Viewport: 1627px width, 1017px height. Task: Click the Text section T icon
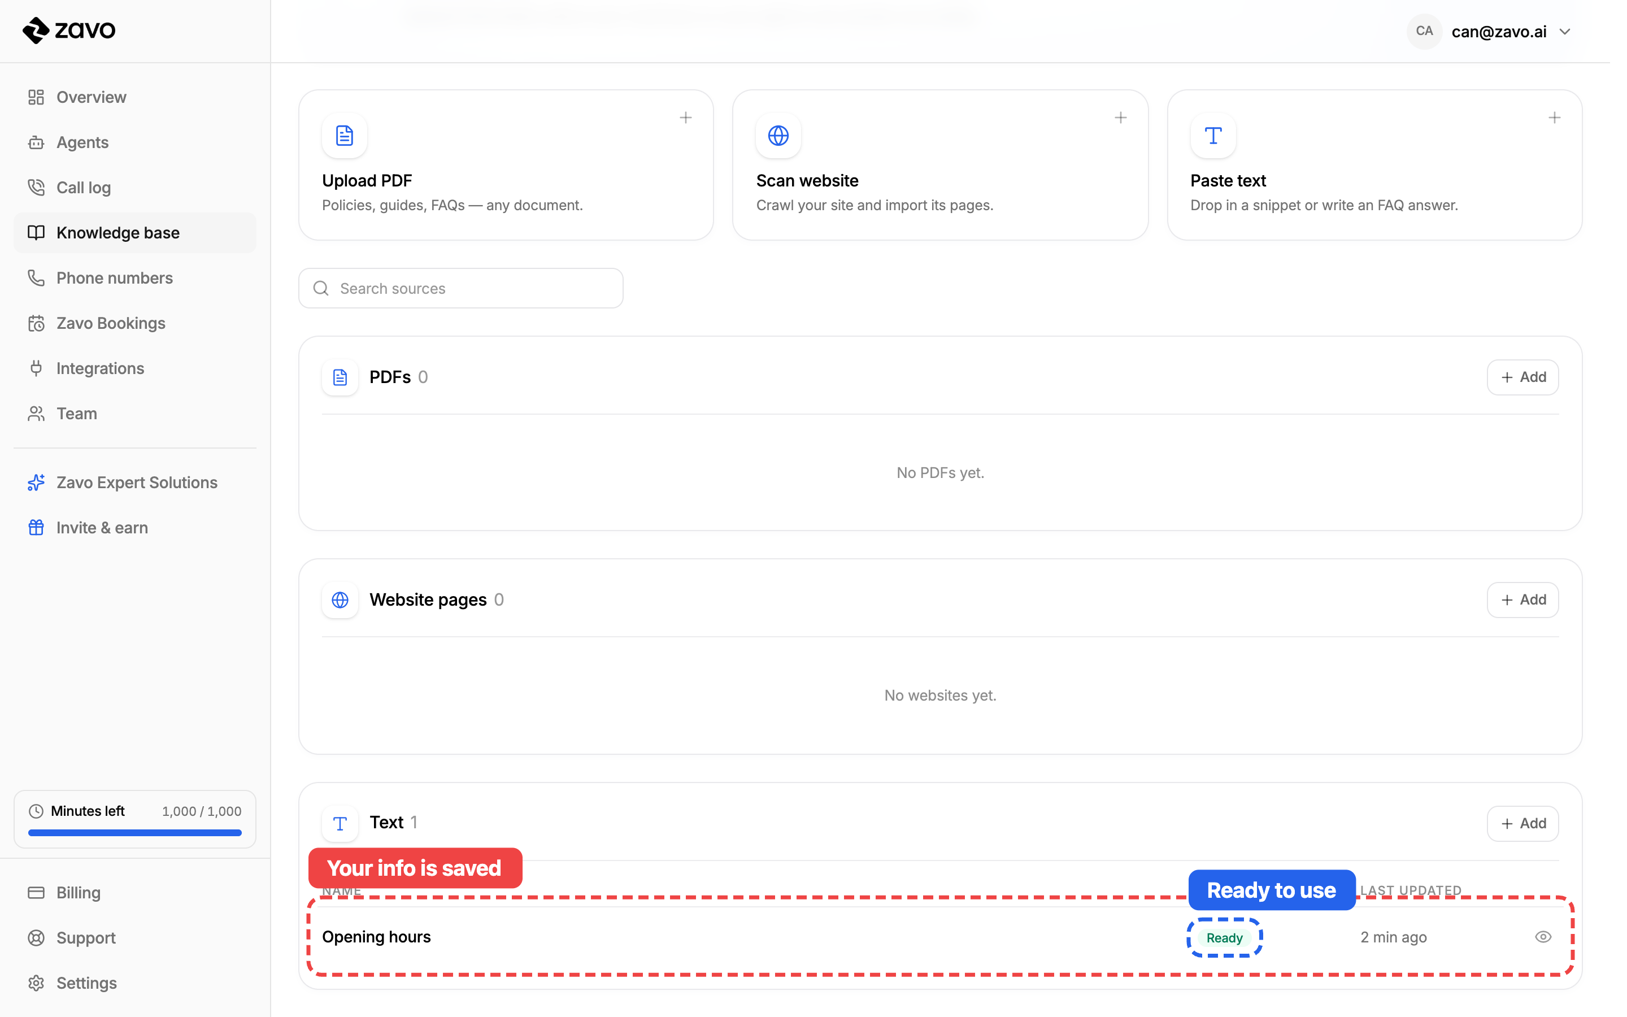(x=340, y=823)
